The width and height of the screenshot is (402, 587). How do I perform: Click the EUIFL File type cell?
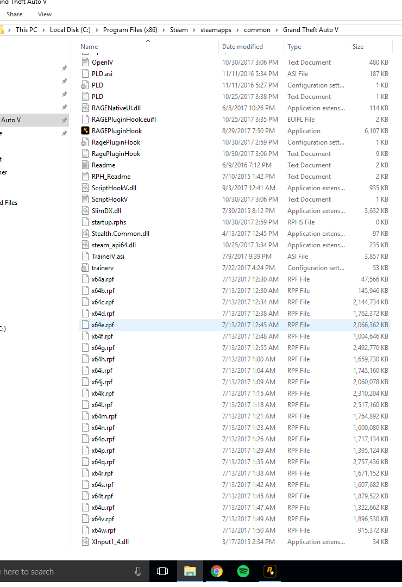pyautogui.click(x=301, y=120)
